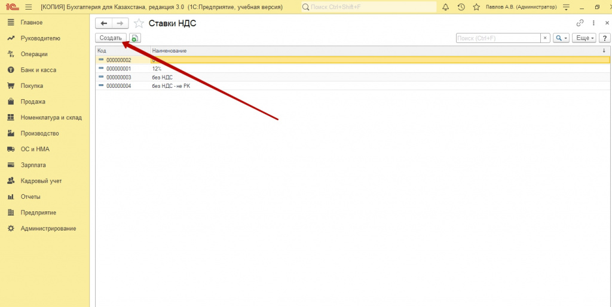Go forward with the right arrow button
This screenshot has width=612, height=307.
[x=120, y=23]
